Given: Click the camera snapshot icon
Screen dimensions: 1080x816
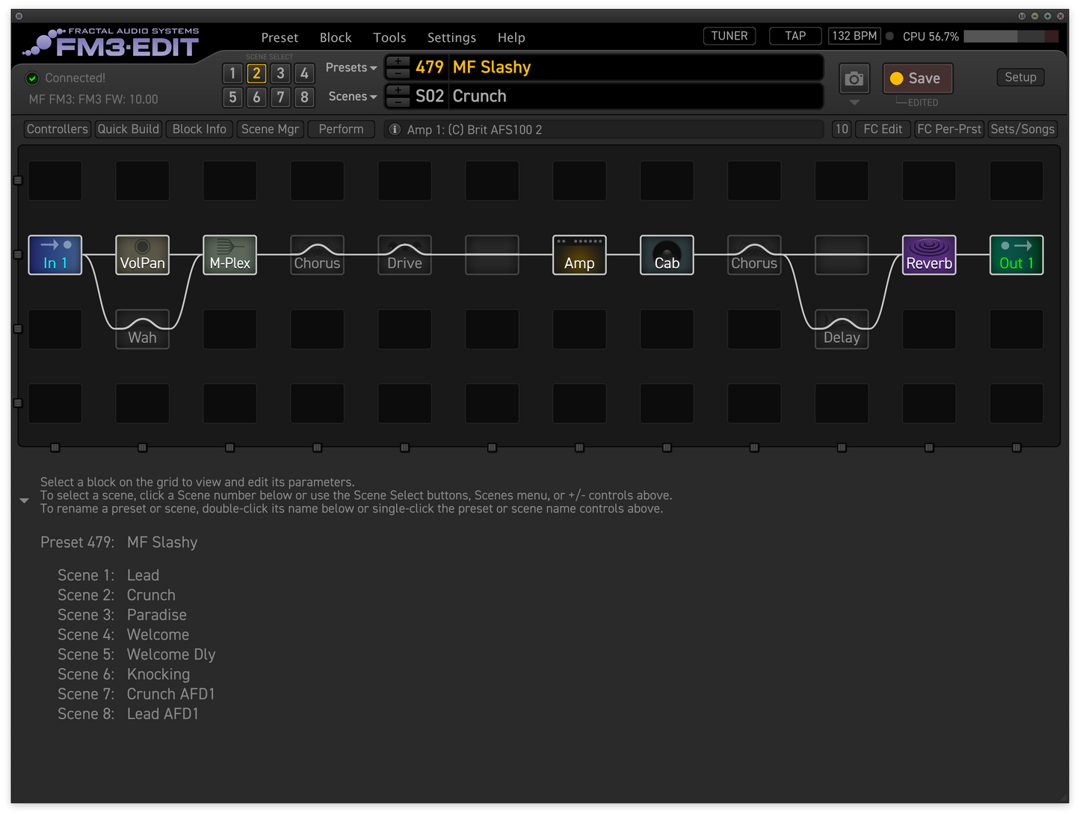Looking at the screenshot, I should coord(854,78).
